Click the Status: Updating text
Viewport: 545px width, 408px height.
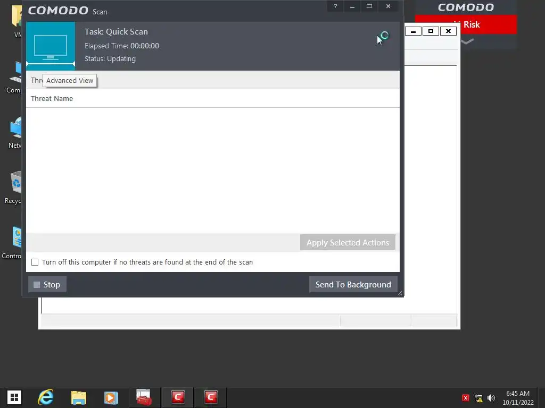pyautogui.click(x=110, y=58)
